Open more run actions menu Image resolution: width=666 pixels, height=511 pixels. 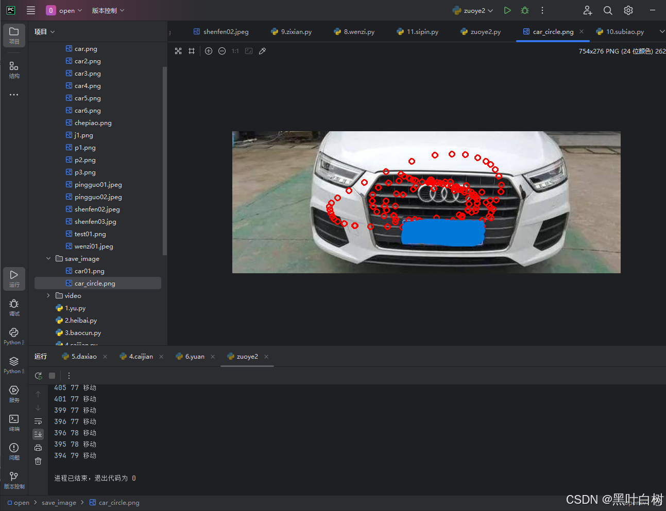(x=542, y=10)
